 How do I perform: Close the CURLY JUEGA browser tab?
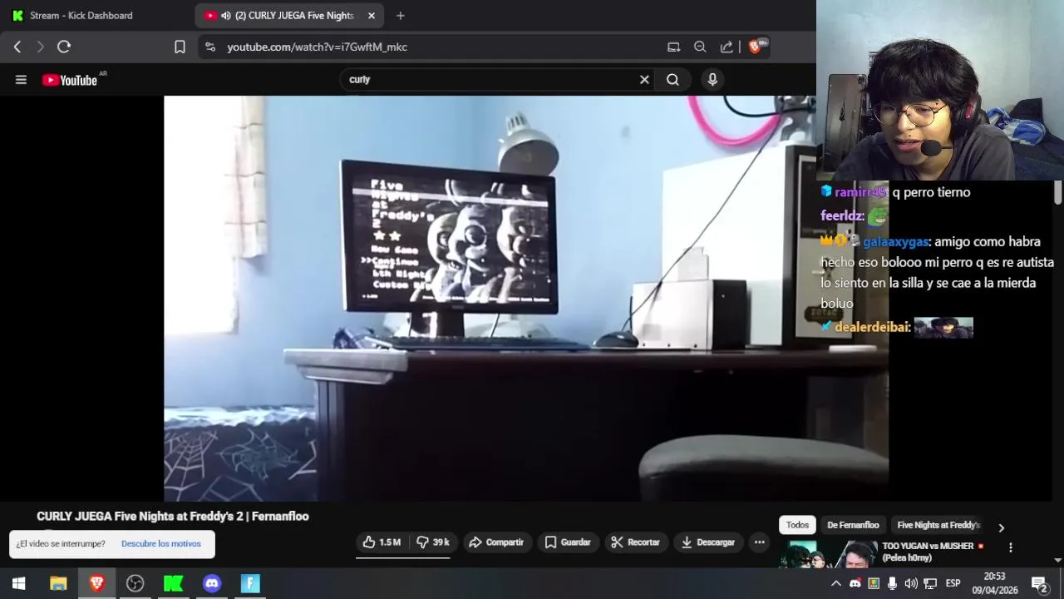[x=372, y=15]
